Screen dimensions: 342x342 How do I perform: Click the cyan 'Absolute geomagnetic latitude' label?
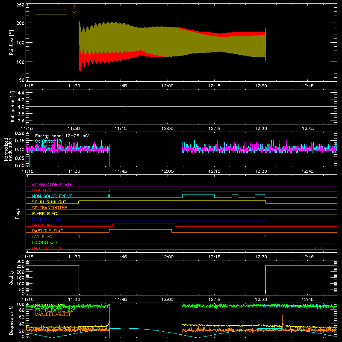click(x=295, y=306)
